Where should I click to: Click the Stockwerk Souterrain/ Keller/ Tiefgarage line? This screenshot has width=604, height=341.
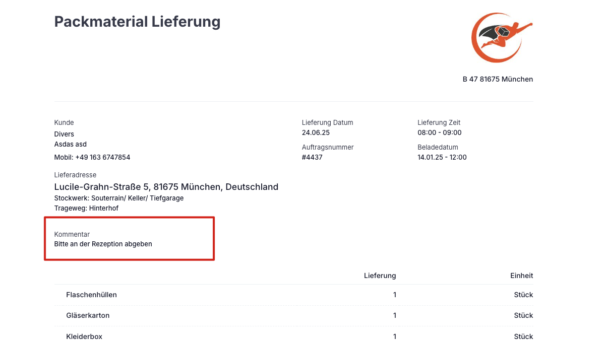coord(118,198)
